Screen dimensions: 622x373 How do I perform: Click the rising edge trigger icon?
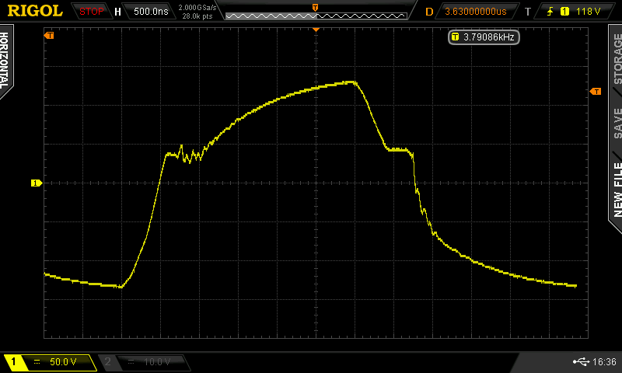[x=550, y=12]
